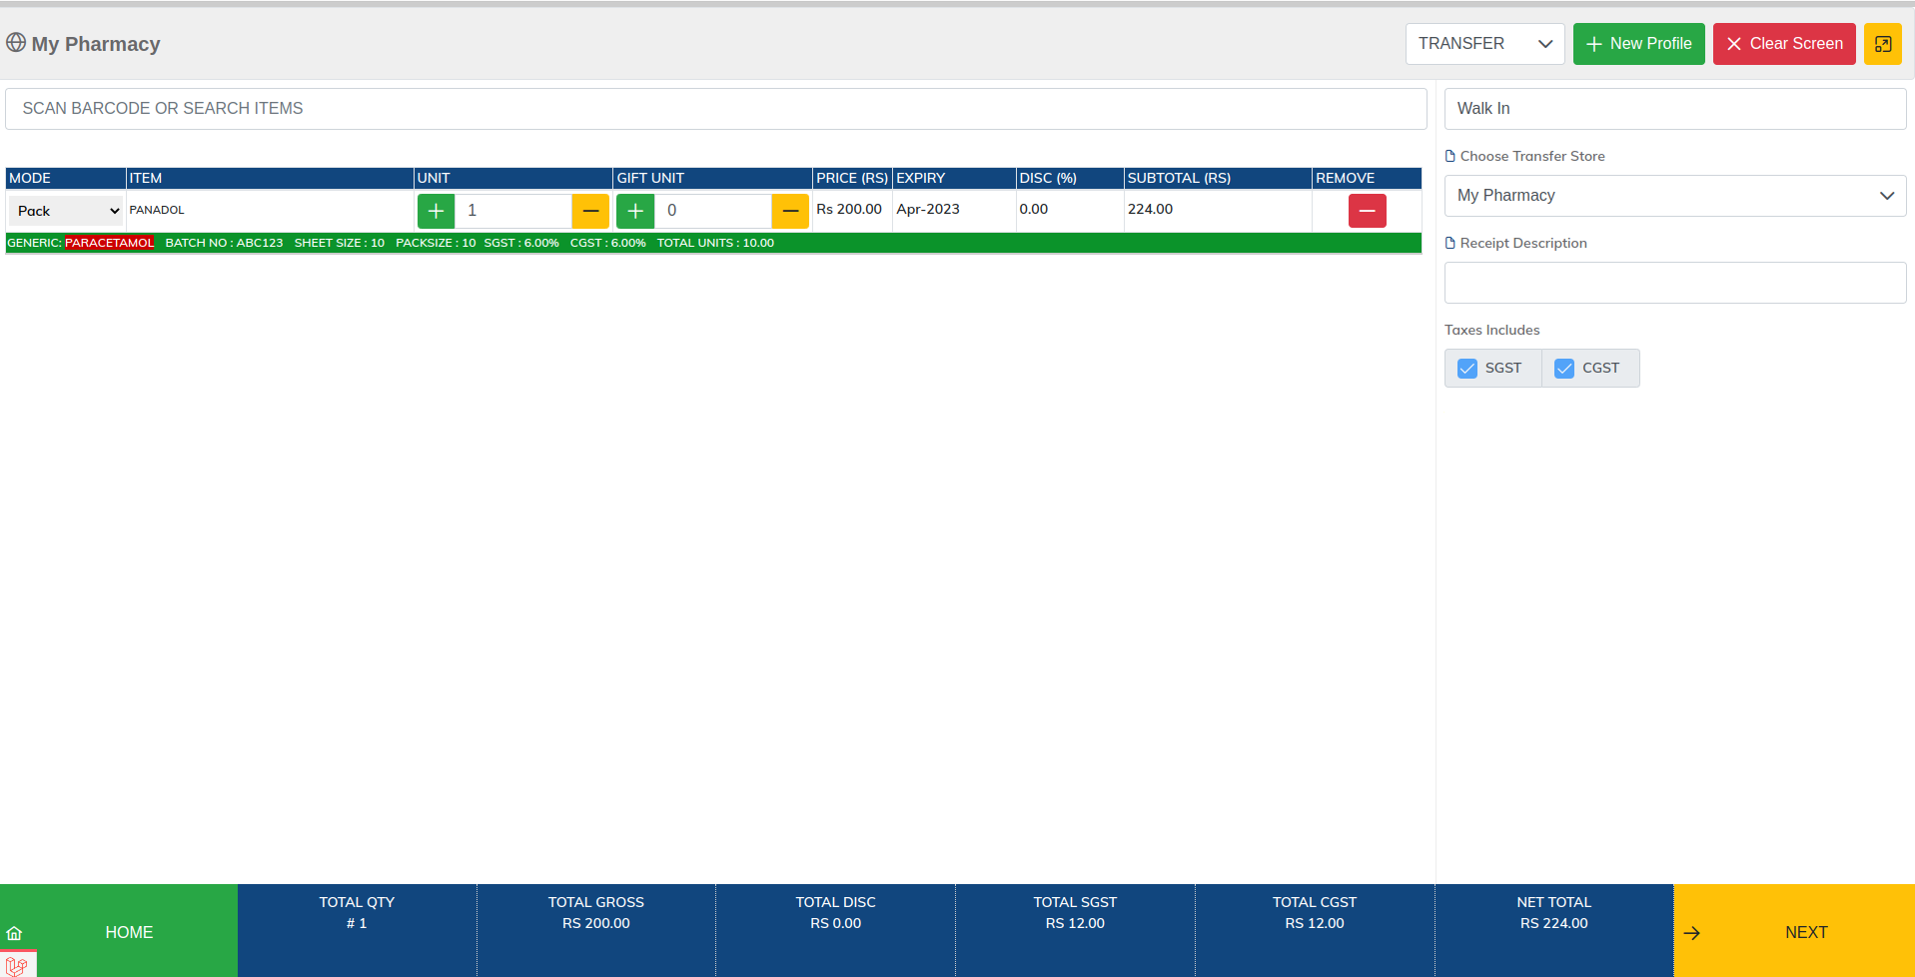Click the New Profile button
This screenshot has width=1915, height=977.
tap(1638, 44)
